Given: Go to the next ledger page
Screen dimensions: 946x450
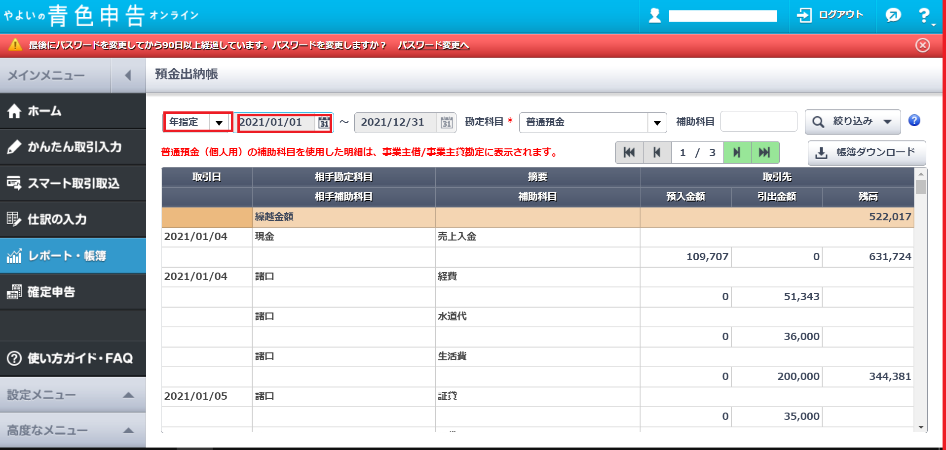Looking at the screenshot, I should pyautogui.click(x=737, y=153).
